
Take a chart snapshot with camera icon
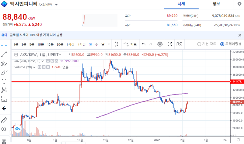[x=179, y=44]
